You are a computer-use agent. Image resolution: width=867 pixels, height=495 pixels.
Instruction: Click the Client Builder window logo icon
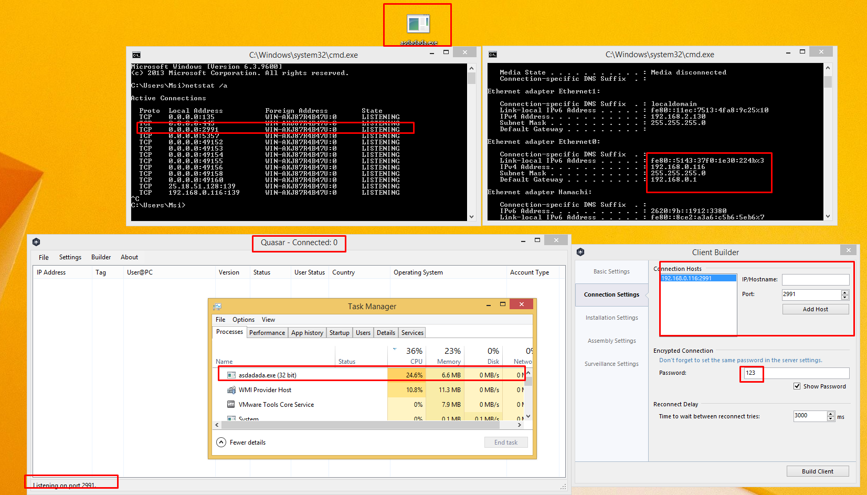(580, 252)
